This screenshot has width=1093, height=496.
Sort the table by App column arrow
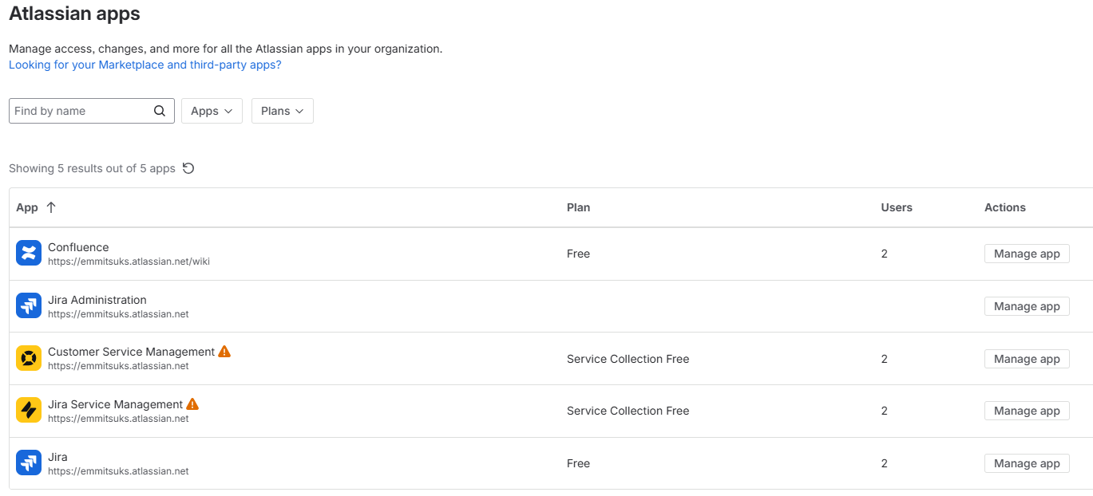pos(51,207)
